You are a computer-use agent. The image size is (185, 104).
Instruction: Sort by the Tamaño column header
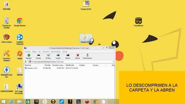pyautogui.click(x=47, y=65)
